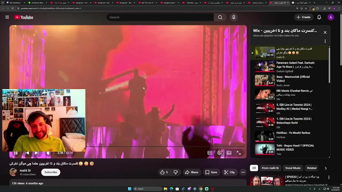
Task: Create a Clip from the video
Action: pyautogui.click(x=230, y=172)
